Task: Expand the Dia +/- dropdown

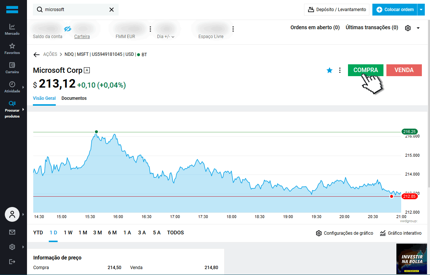Action: point(165,37)
